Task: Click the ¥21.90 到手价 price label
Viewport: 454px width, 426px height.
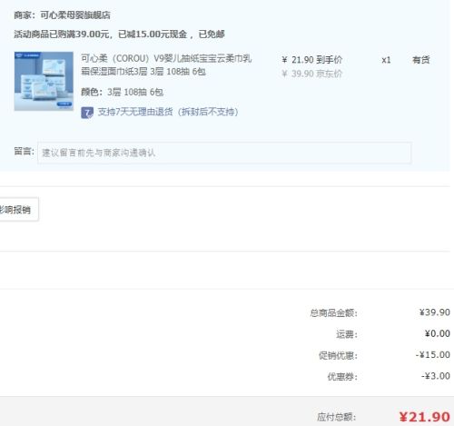Action: point(311,60)
